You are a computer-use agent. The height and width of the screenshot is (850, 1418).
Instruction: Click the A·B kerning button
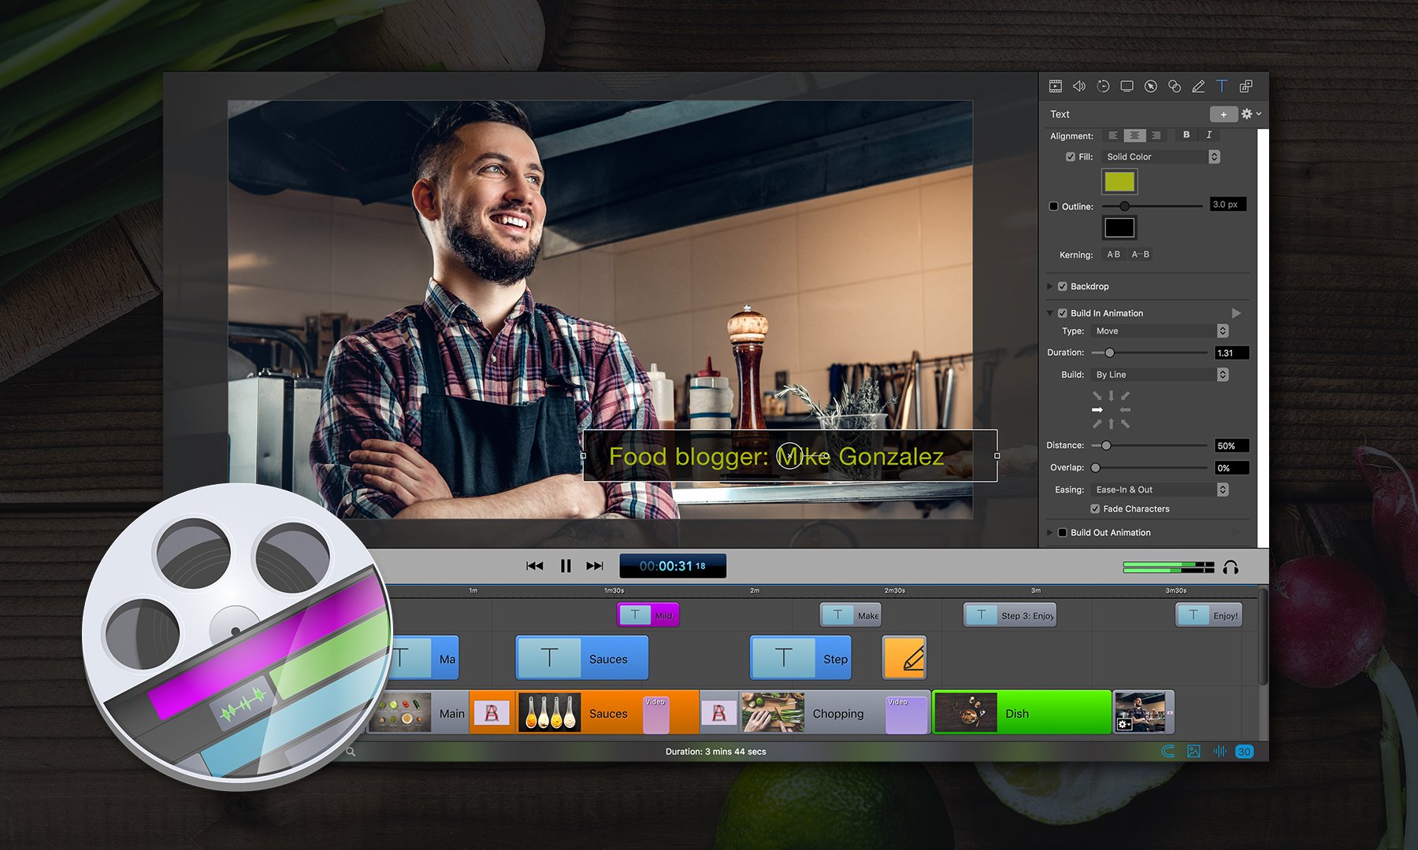(1112, 254)
